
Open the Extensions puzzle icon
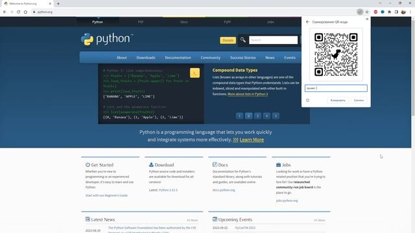(x=389, y=12)
